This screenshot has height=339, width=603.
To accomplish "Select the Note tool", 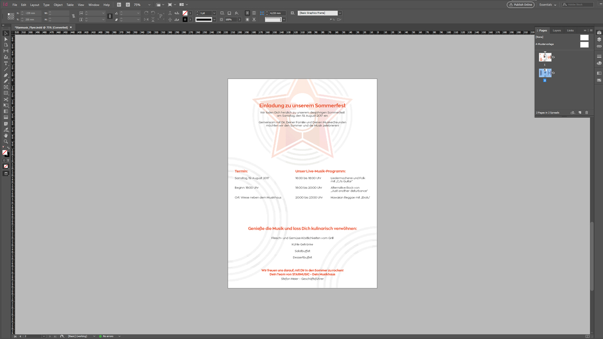I will [x=6, y=123].
